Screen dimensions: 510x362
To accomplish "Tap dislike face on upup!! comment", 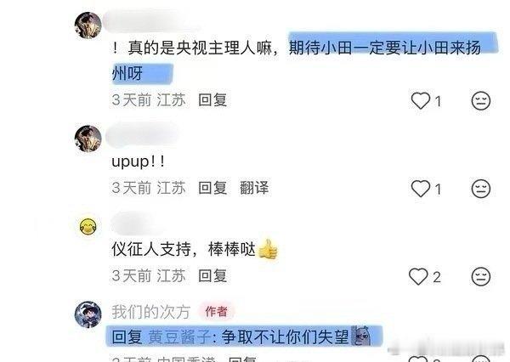I will coord(481,189).
